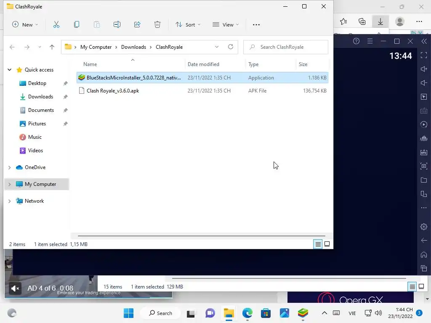Screen dimensions: 431x323
Task: Collapse the Quick access tree
Action: [10, 70]
